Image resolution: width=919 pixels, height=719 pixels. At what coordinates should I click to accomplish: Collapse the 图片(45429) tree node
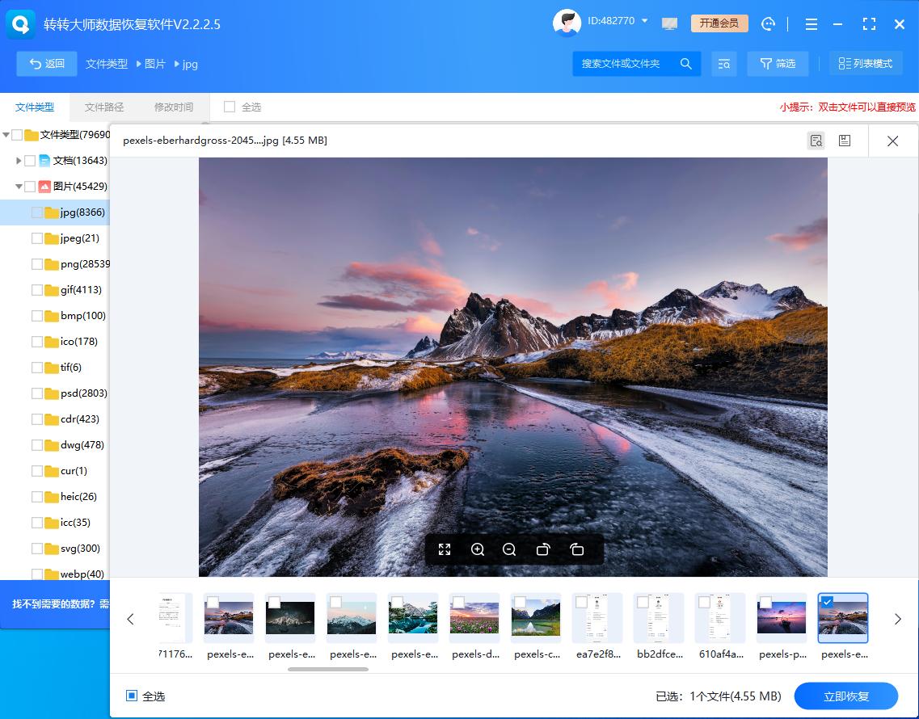tap(18, 186)
